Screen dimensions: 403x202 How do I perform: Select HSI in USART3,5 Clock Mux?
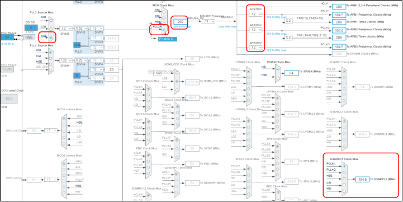point(344,191)
